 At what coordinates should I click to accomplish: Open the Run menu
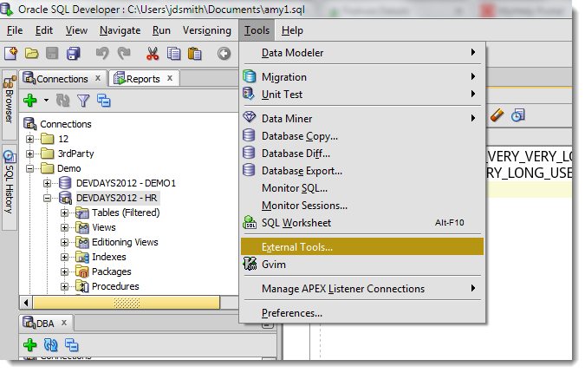161,30
